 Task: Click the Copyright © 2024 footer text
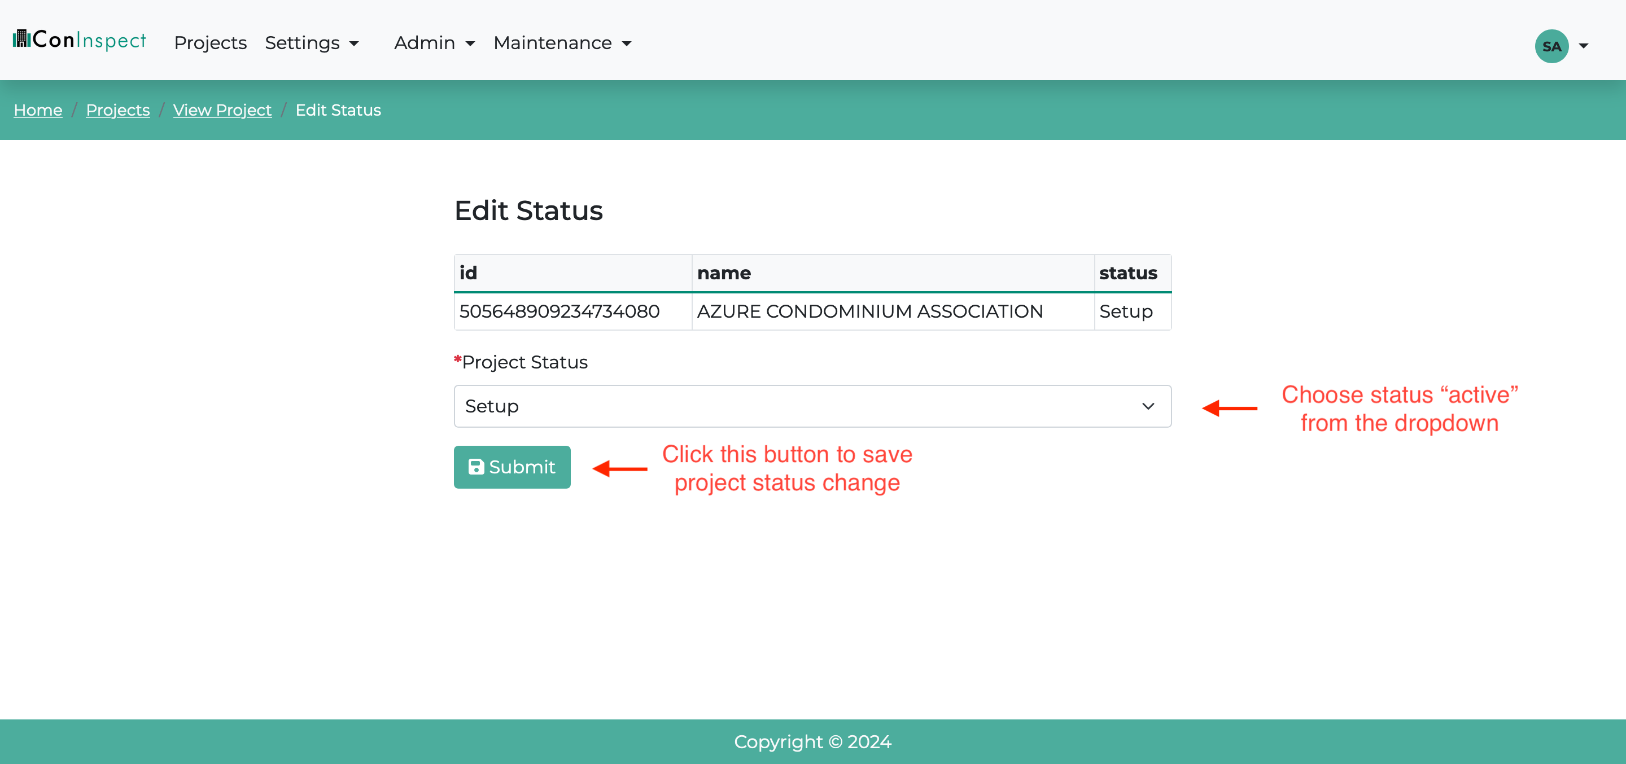point(812,742)
